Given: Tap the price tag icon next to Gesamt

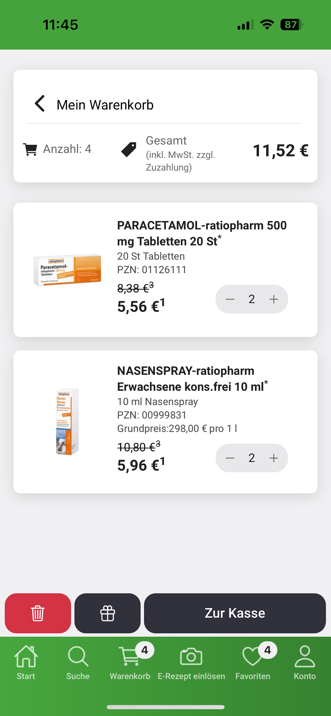Looking at the screenshot, I should 129,149.
